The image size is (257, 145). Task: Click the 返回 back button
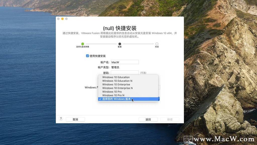[148, 119]
